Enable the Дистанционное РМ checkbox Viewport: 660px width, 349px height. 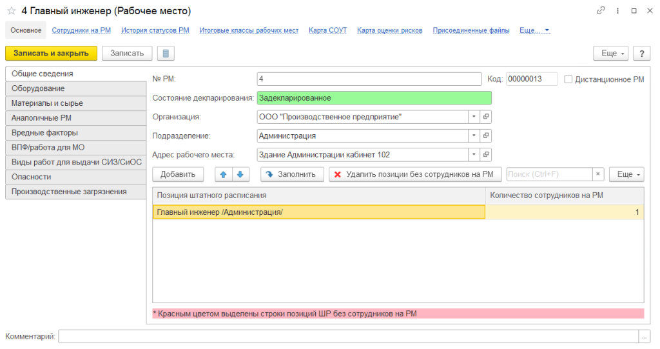(568, 79)
